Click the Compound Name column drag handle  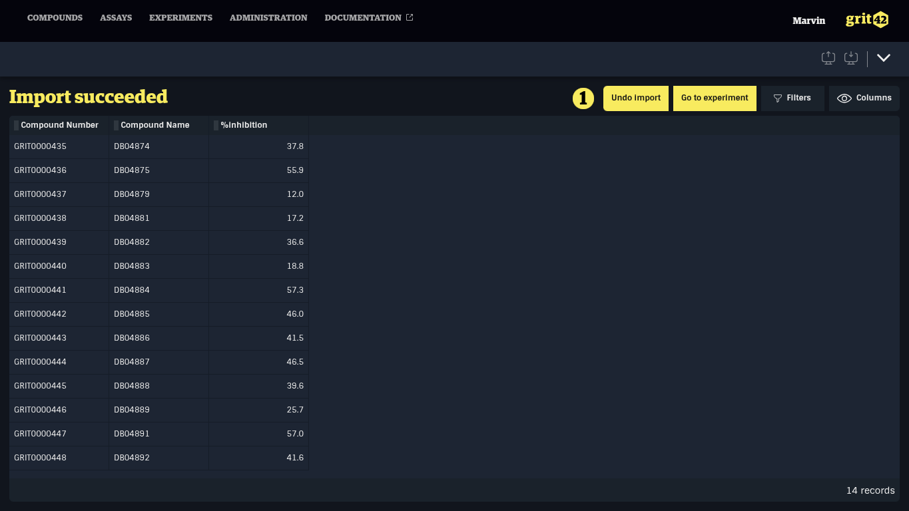pos(116,125)
